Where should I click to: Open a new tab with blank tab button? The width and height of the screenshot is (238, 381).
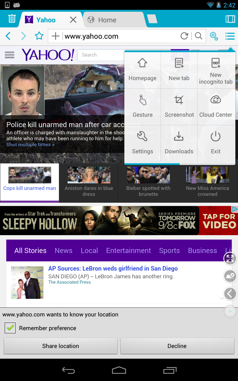(x=152, y=19)
